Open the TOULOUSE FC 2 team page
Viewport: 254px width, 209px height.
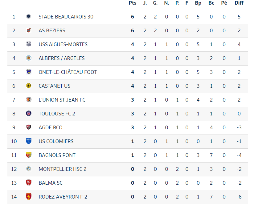click(x=57, y=114)
